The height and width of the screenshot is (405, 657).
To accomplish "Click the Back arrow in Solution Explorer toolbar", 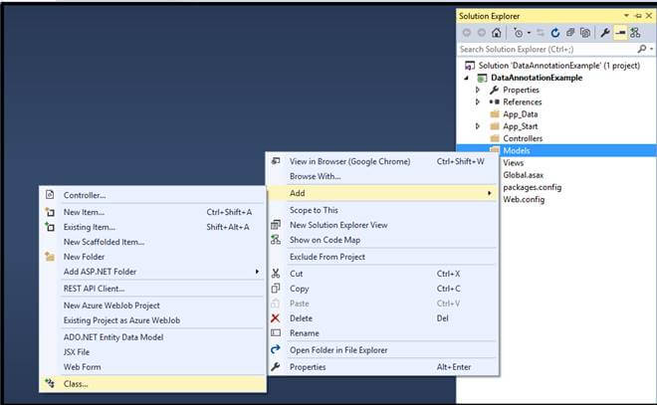I will point(467,33).
